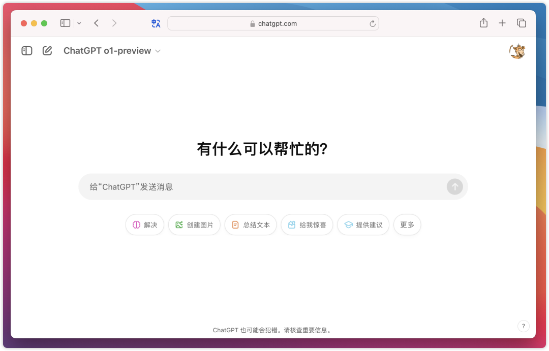Start a new chat with the compose icon
549x351 pixels.
pos(47,51)
